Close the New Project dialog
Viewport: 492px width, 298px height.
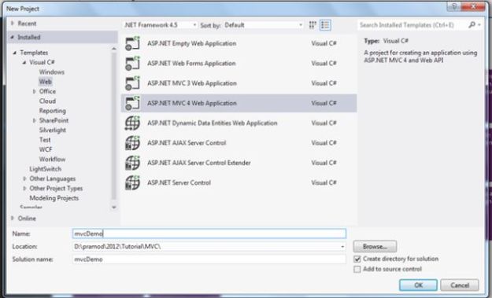point(473,6)
